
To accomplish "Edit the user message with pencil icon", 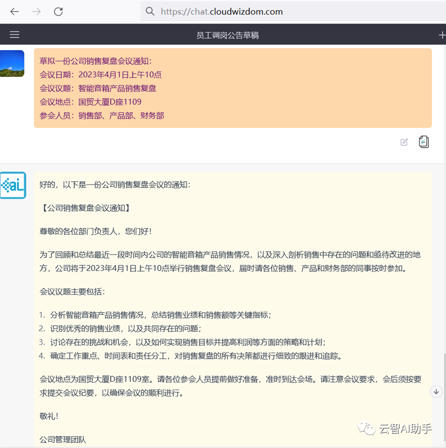I will pos(404,142).
